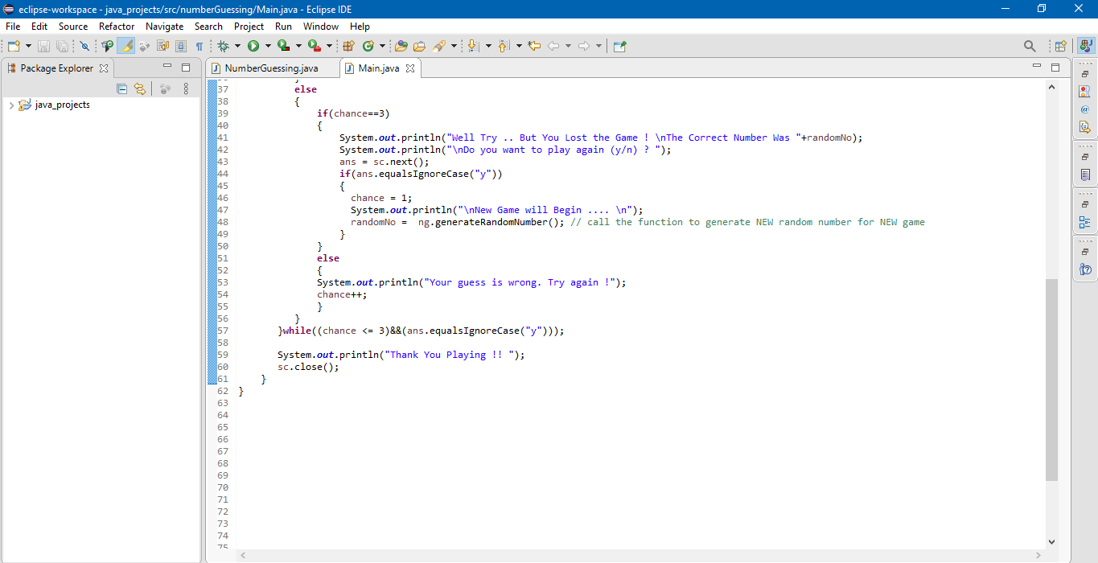Click the Forward navigation arrow
Screen dimensions: 1098x563
point(585,46)
